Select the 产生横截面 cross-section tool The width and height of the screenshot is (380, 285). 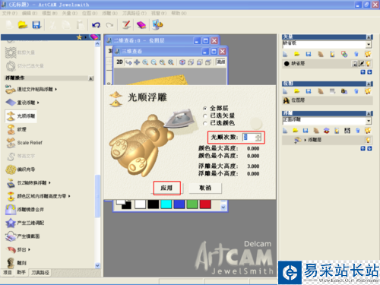(23, 236)
